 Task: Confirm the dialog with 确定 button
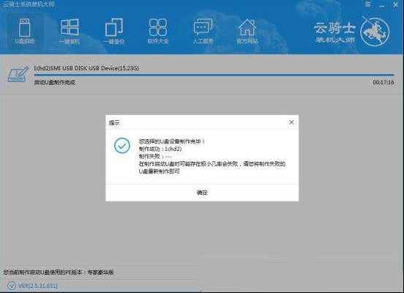tap(202, 193)
